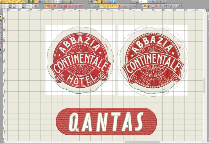Open the zoom factor dropdown showing 125
Viewport: 209px width, 144px height.
coord(148,1)
